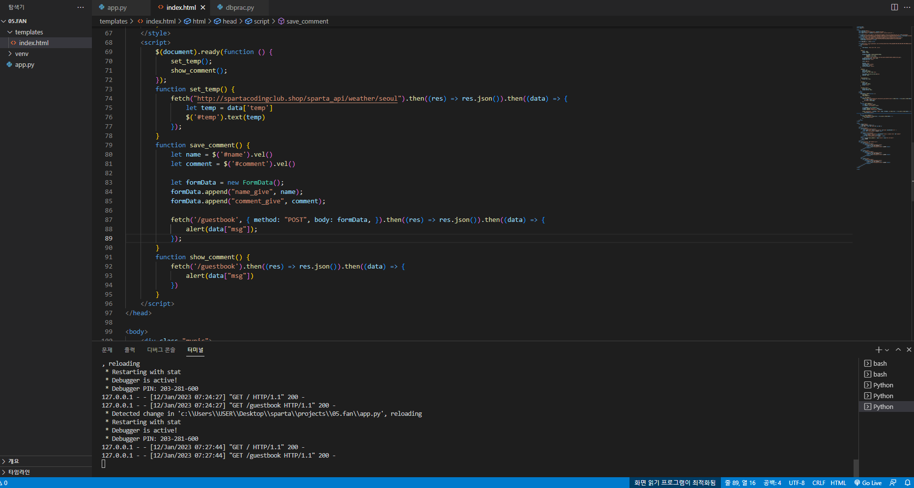The height and width of the screenshot is (488, 914).
Task: Open the editor more actions ellipsis menu
Action: 907,7
